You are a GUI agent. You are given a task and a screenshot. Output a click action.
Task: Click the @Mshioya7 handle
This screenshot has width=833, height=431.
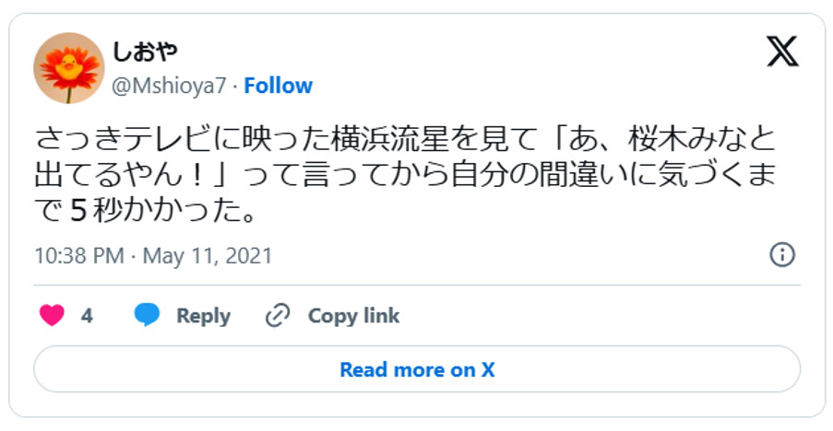coord(169,86)
